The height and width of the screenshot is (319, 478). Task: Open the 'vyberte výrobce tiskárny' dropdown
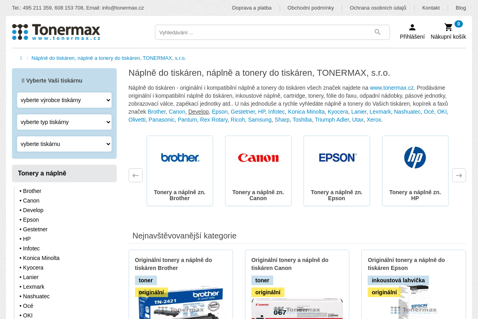tap(64, 100)
